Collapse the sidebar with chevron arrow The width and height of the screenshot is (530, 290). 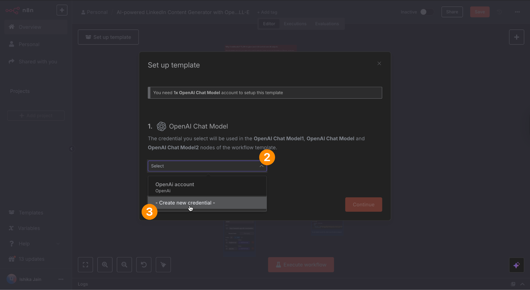pyautogui.click(x=71, y=149)
